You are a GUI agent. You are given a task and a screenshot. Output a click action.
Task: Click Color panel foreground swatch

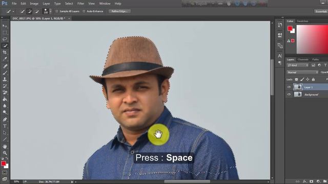(290, 28)
